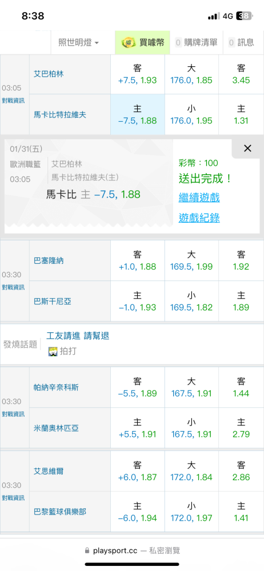This screenshot has width=264, height=571.
Task: Open the 帕納辛奈科斯 team link
Action: [56, 388]
